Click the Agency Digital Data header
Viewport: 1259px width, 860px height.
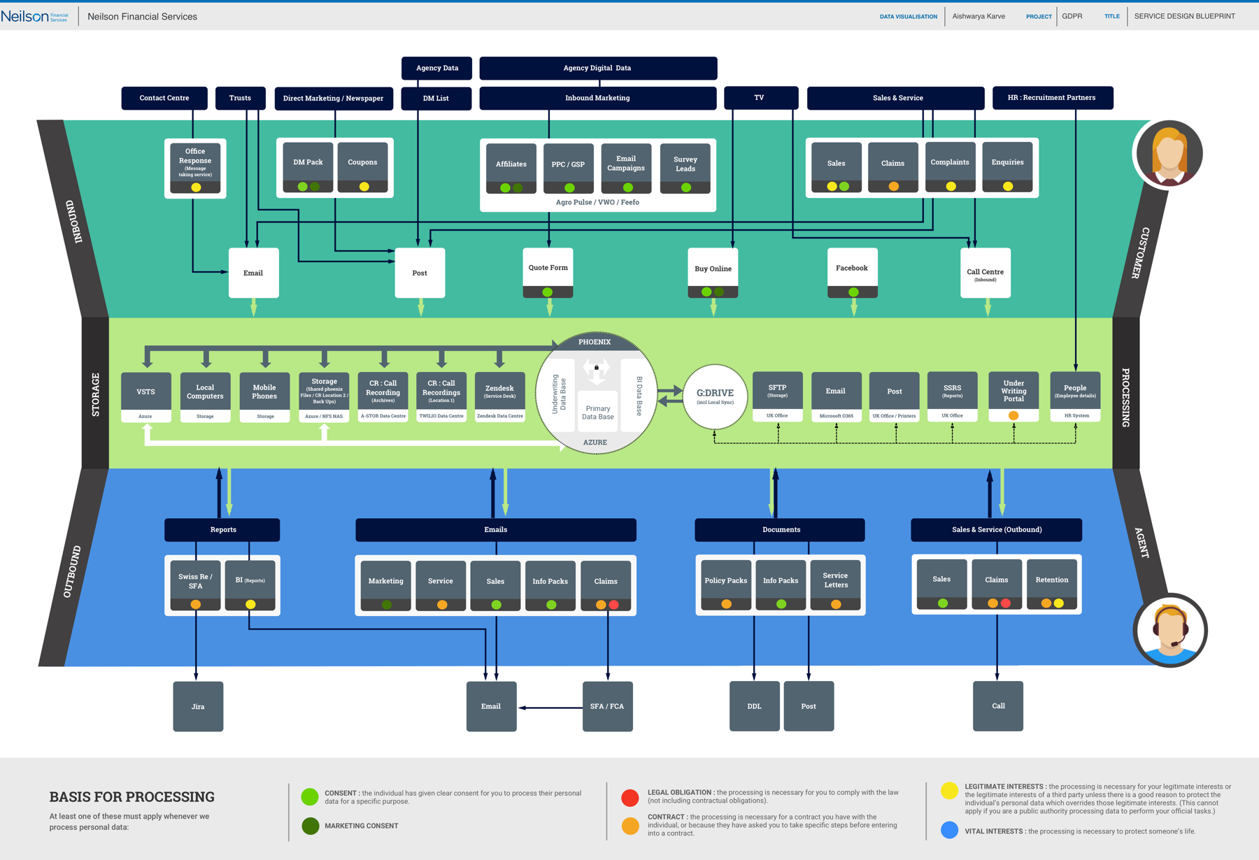[598, 68]
